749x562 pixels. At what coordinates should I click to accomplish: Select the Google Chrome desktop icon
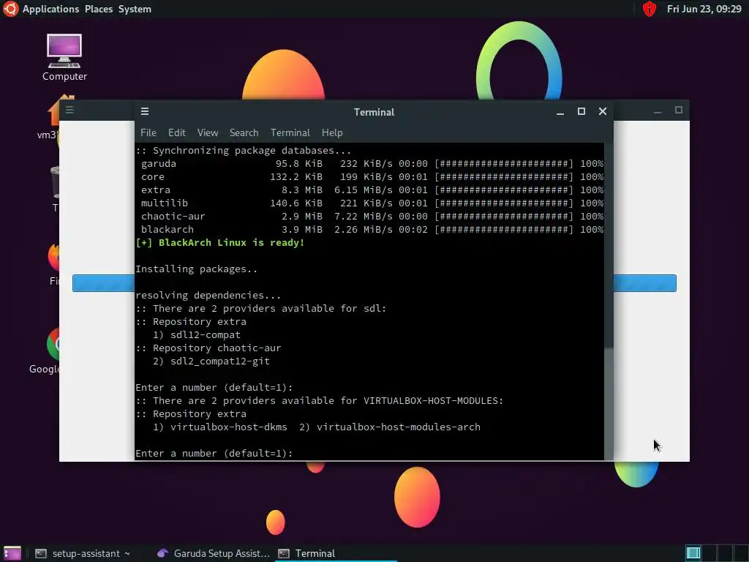point(45,351)
